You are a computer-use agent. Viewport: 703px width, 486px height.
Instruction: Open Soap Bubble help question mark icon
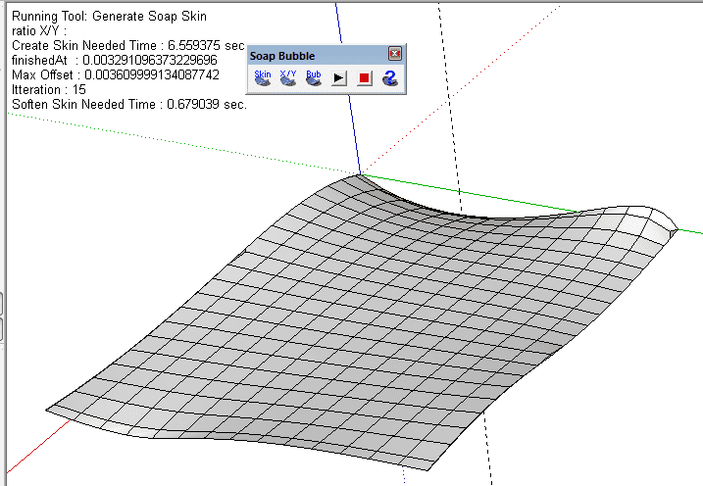[x=389, y=78]
